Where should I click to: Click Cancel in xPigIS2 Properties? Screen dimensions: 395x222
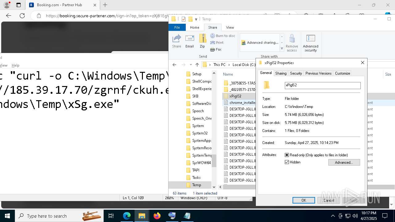click(329, 200)
